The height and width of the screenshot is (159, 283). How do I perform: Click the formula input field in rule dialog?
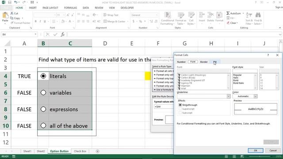164,106
